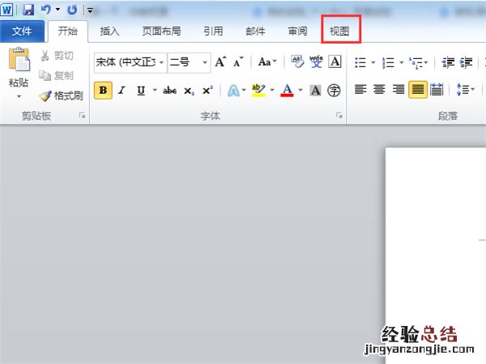Open the 邮件 (Mailings) tab

(255, 32)
